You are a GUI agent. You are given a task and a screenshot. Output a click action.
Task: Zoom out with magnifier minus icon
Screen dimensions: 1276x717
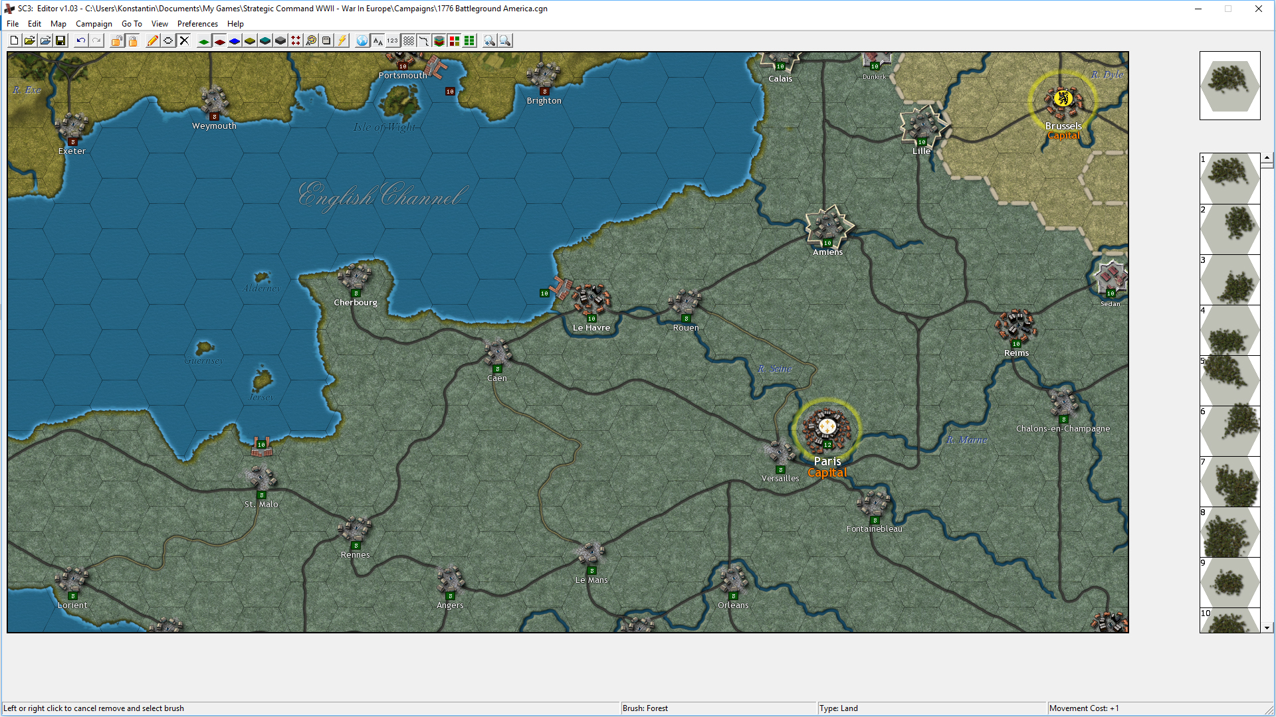click(x=505, y=40)
